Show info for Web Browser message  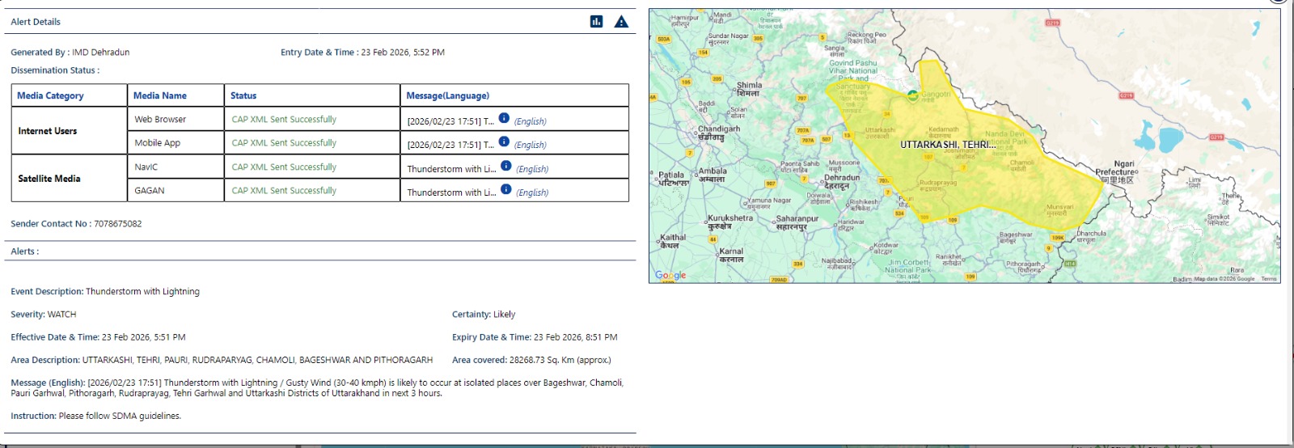504,118
